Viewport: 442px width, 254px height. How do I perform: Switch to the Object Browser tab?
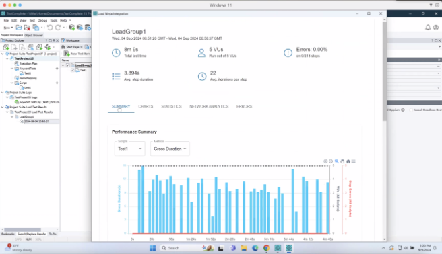(x=34, y=35)
